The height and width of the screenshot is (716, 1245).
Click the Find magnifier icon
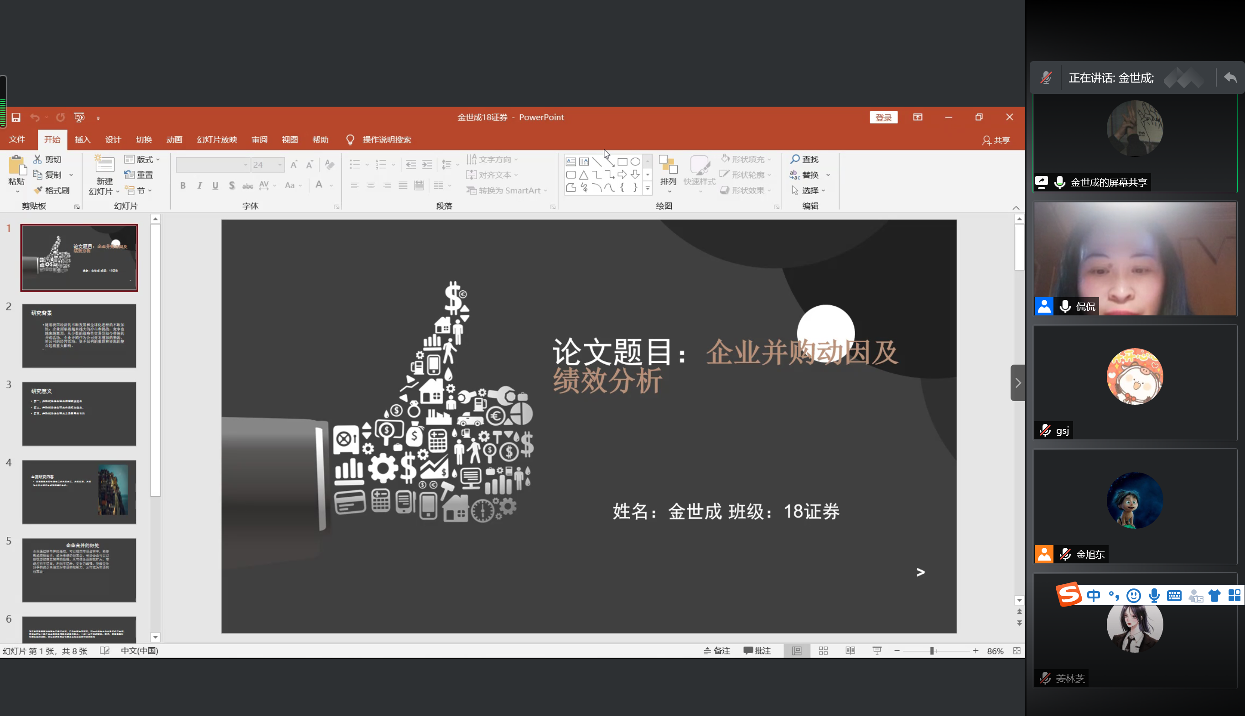(794, 160)
